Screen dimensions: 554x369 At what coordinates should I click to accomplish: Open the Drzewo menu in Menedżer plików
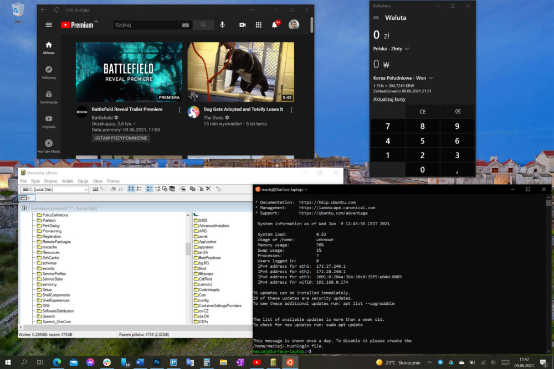50,181
